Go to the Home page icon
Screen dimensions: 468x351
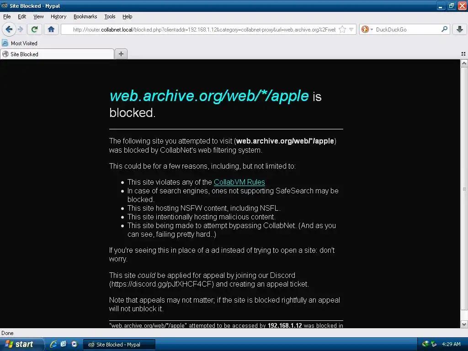pyautogui.click(x=51, y=29)
